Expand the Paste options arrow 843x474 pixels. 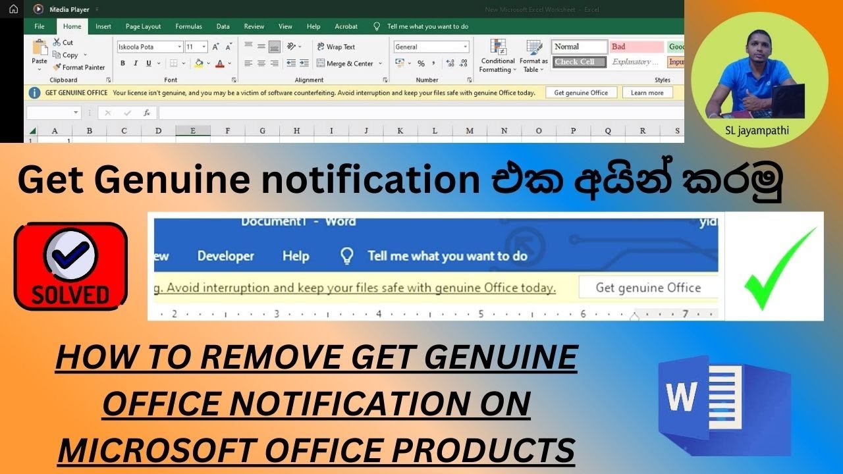(40, 70)
